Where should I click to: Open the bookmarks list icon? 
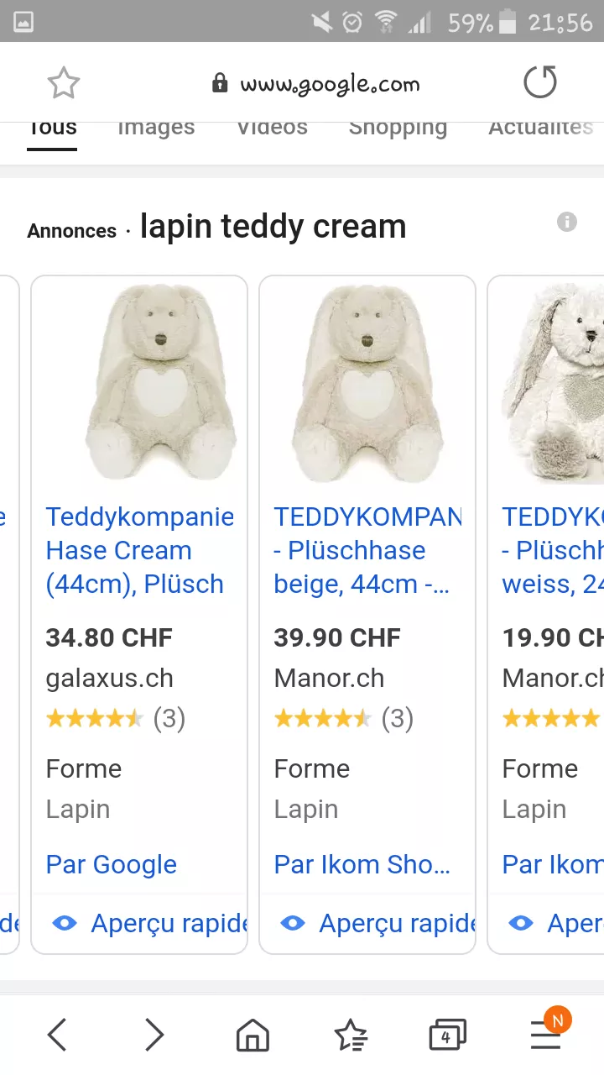click(x=350, y=1036)
